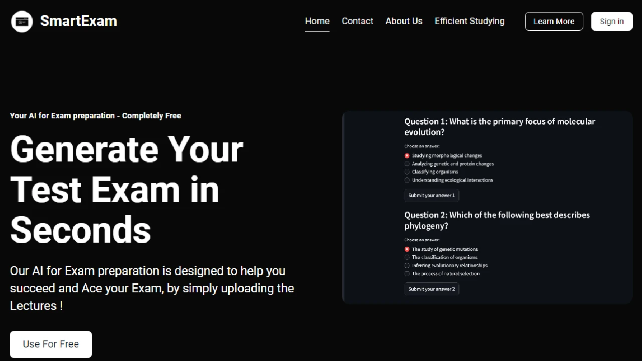Click 'Submit your answer 1' button
This screenshot has height=361, width=642.
431,196
